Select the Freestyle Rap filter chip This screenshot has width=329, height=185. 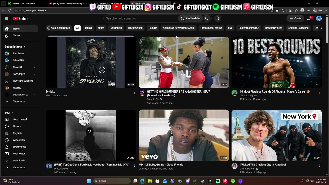click(x=135, y=28)
